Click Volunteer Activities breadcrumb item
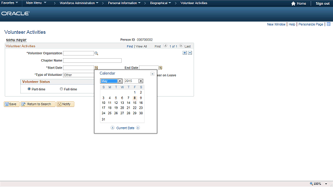Image resolution: width=333 pixels, height=187 pixels. (x=194, y=3)
